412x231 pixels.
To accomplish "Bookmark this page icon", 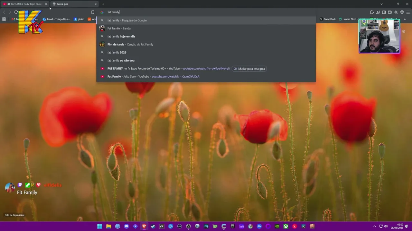I will 93,12.
